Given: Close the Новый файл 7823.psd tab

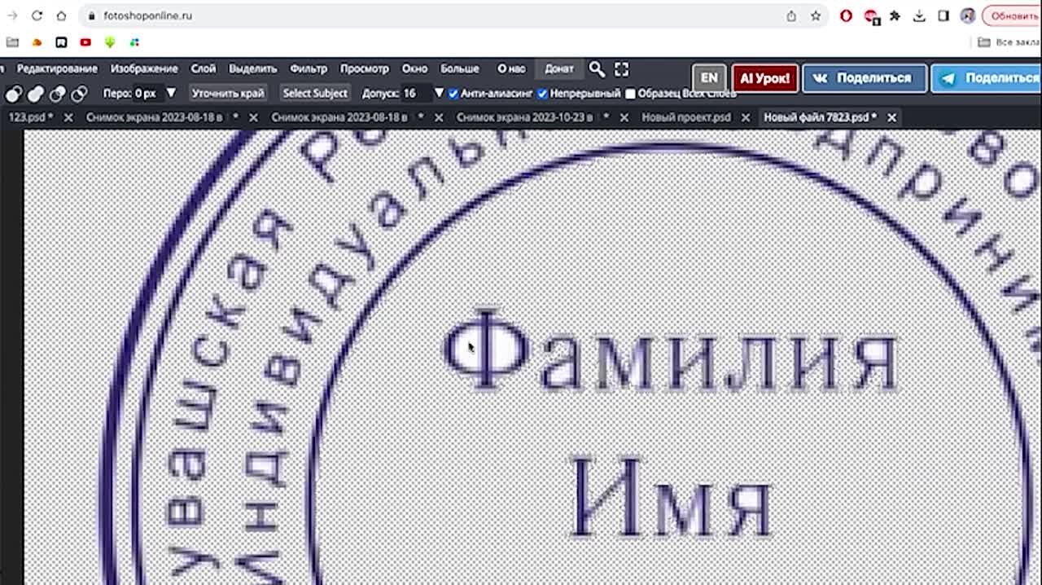Looking at the screenshot, I should pyautogui.click(x=891, y=117).
